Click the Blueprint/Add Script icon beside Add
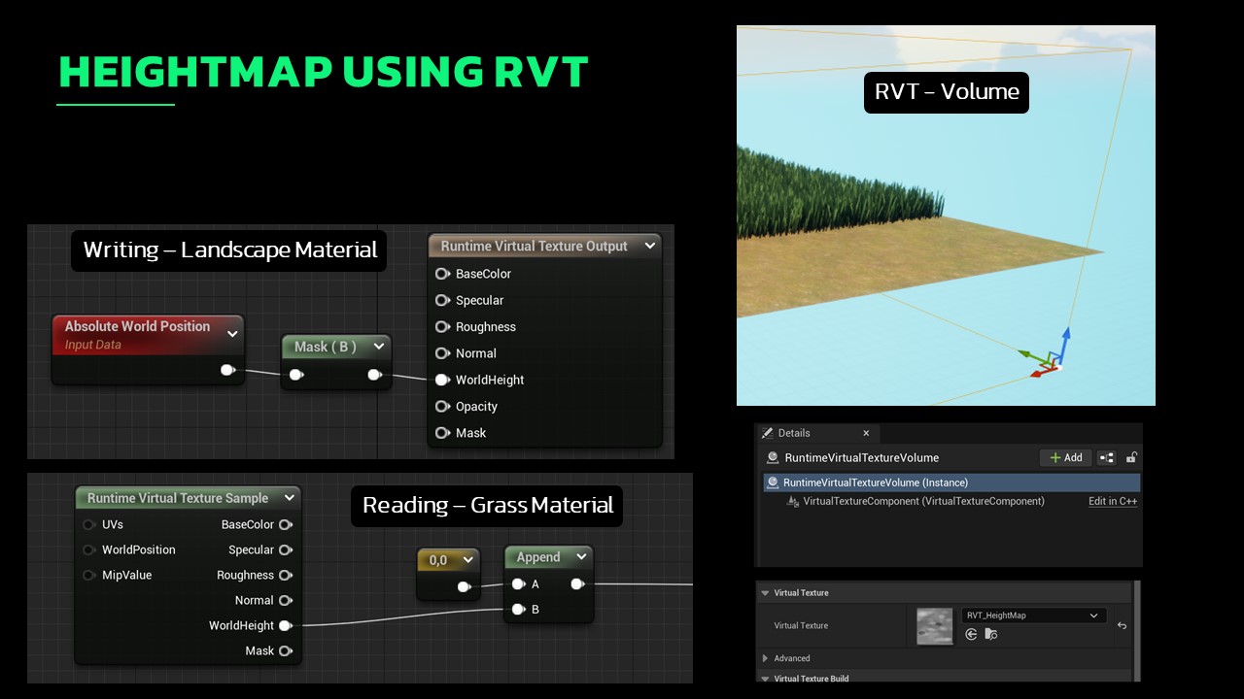This screenshot has width=1244, height=699. 1106,457
